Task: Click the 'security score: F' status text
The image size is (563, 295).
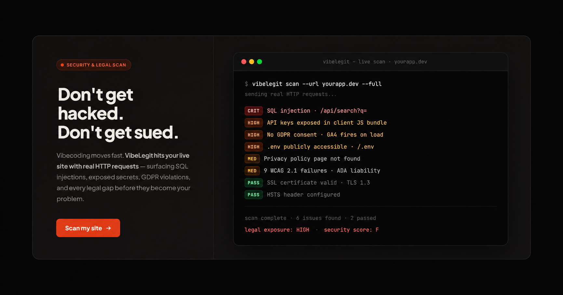Action: point(351,230)
